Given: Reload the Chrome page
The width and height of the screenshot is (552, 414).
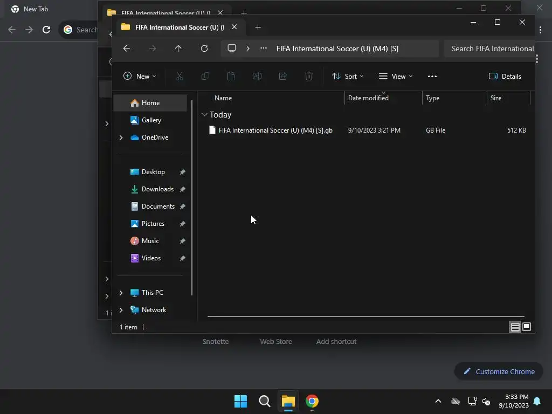Looking at the screenshot, I should click(46, 30).
